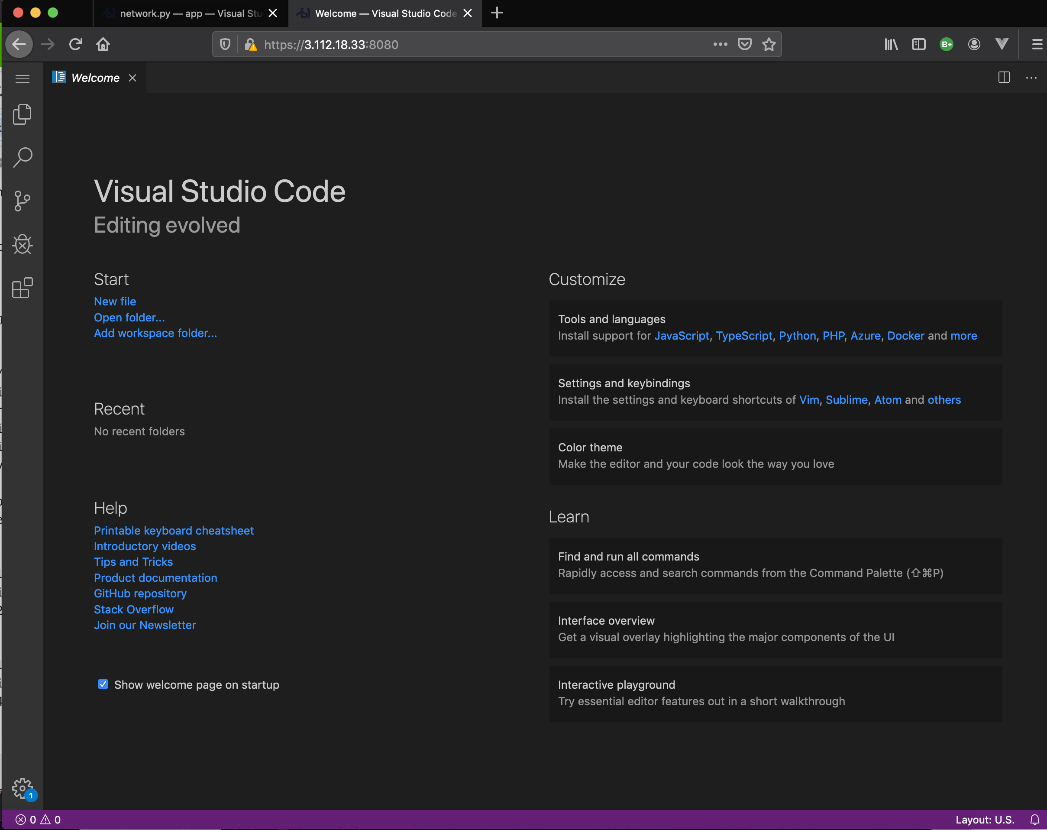View site security lock warning icon

tap(251, 44)
